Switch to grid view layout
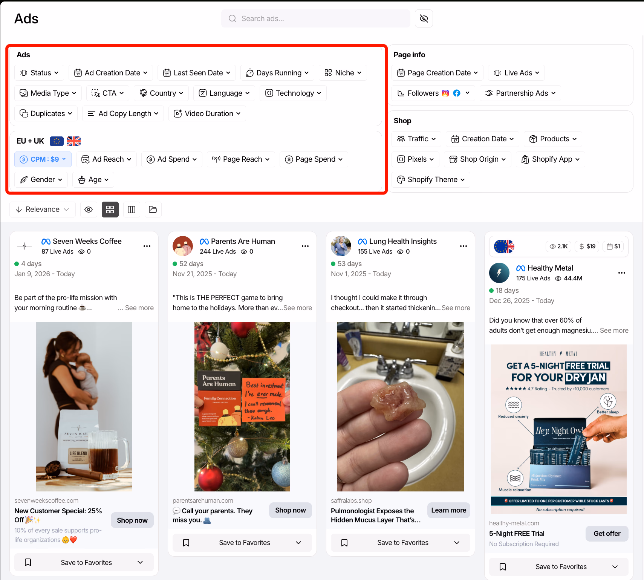This screenshot has width=644, height=580. (110, 210)
